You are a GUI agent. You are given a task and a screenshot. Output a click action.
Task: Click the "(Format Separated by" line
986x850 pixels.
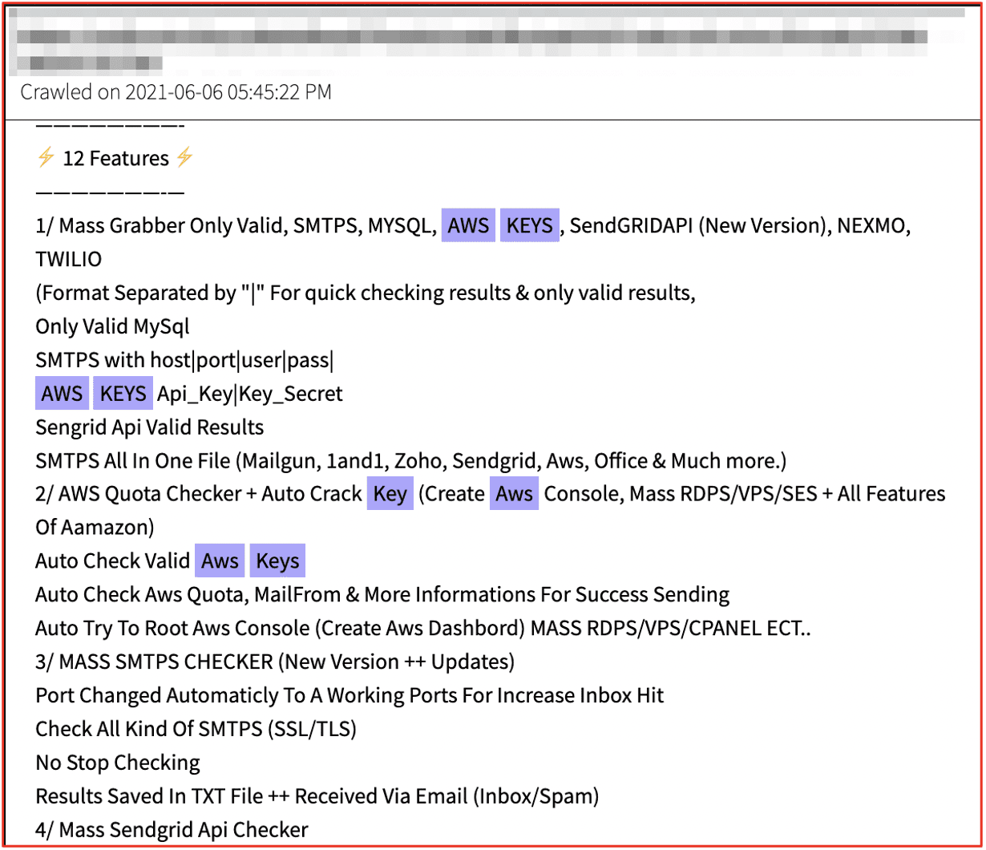tap(366, 293)
